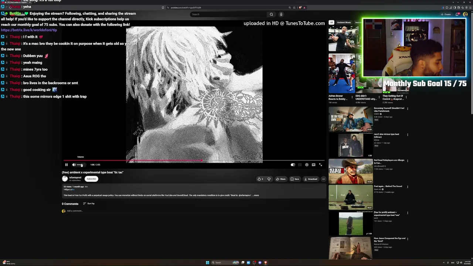Viewport: 473px width, 266px height.
Task: Open '[free for profit] ambient + experimental' thumbnail
Action: pyautogui.click(x=351, y=224)
